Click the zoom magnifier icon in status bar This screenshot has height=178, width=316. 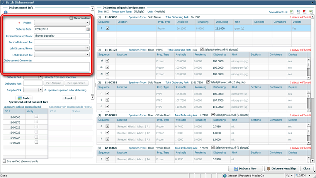(297, 175)
